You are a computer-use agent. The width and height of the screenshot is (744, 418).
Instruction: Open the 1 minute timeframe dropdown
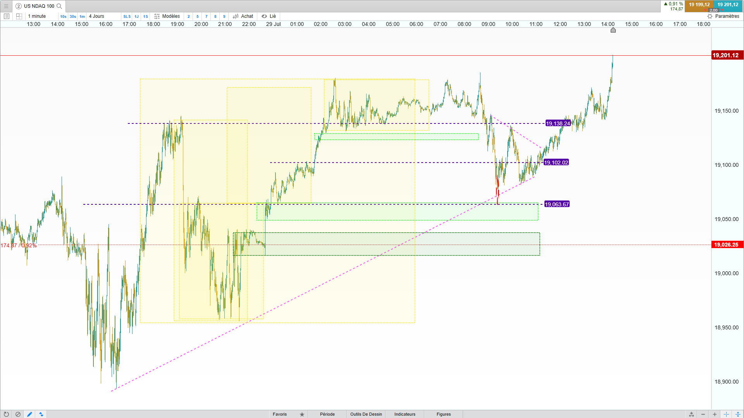pyautogui.click(x=37, y=16)
